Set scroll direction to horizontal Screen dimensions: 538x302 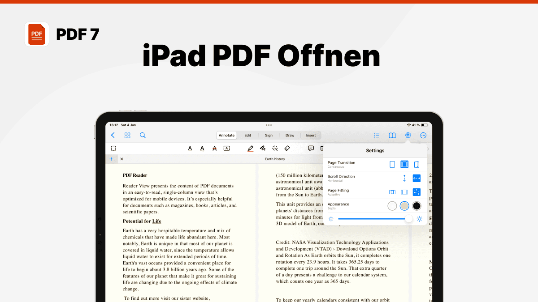pyautogui.click(x=417, y=178)
